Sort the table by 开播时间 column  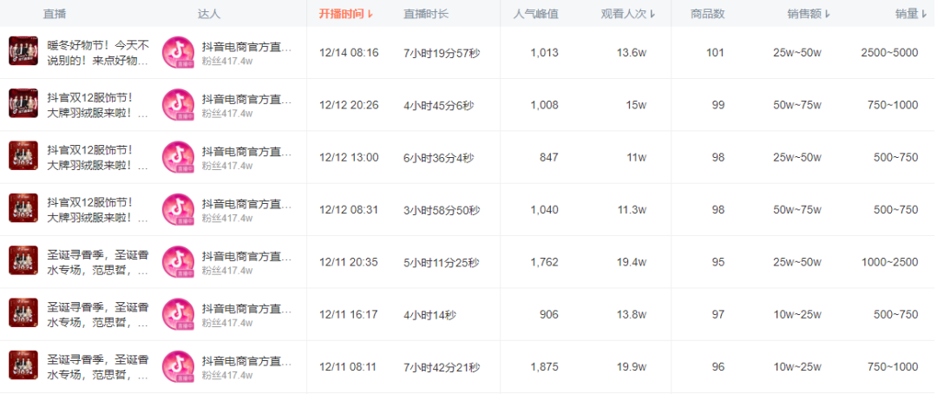click(345, 14)
